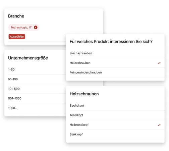
Task: Pick the 501-1000 size option
Action: coord(37,99)
